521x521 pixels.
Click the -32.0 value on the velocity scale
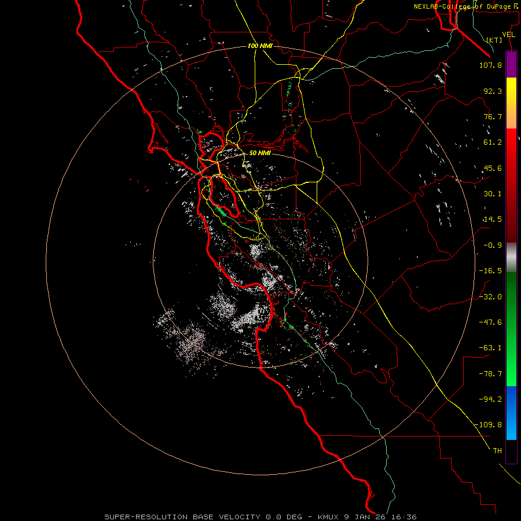(x=490, y=297)
